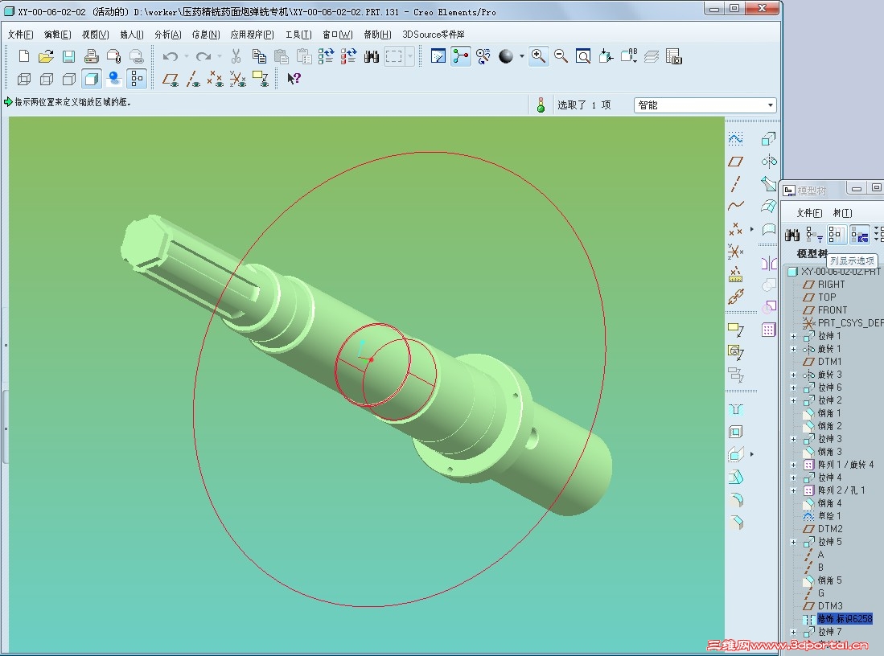The height and width of the screenshot is (656, 884).
Task: Toggle datum axes display
Action: 193,79
